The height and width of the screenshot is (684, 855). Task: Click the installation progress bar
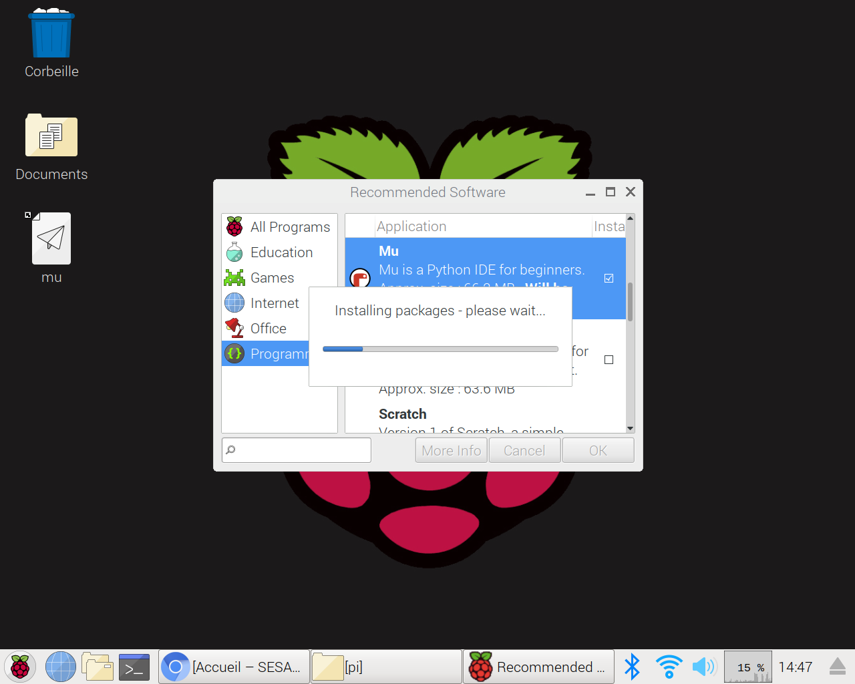coord(440,349)
